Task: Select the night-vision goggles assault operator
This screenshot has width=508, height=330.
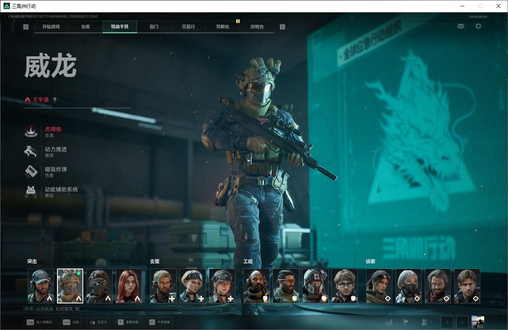Action: (x=99, y=286)
